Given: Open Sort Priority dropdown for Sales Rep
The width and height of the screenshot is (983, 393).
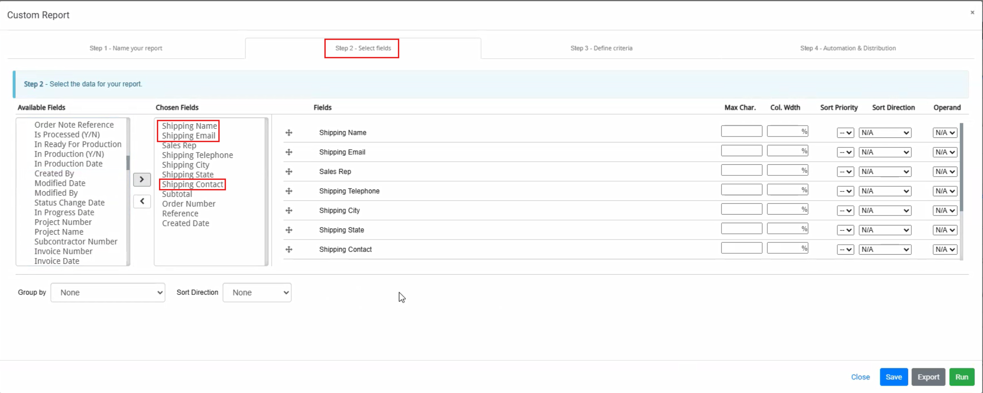Looking at the screenshot, I should pyautogui.click(x=845, y=171).
